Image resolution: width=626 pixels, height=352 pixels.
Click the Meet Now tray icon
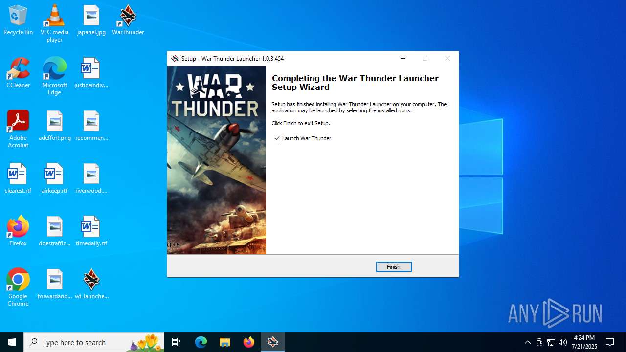click(539, 342)
